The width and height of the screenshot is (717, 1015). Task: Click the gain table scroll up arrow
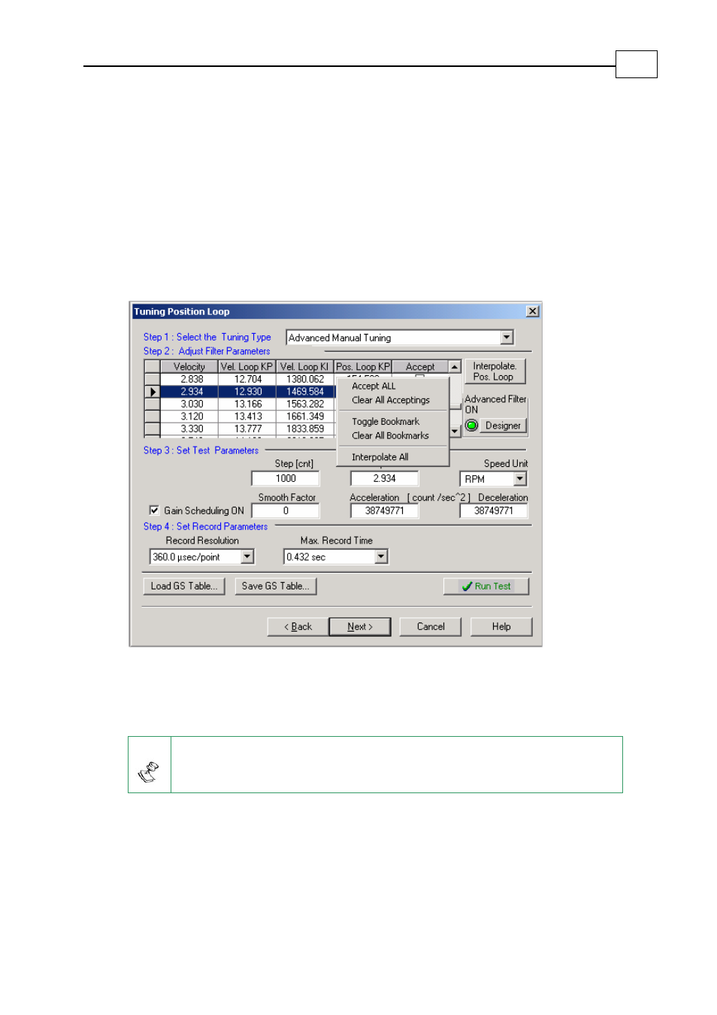click(x=455, y=367)
